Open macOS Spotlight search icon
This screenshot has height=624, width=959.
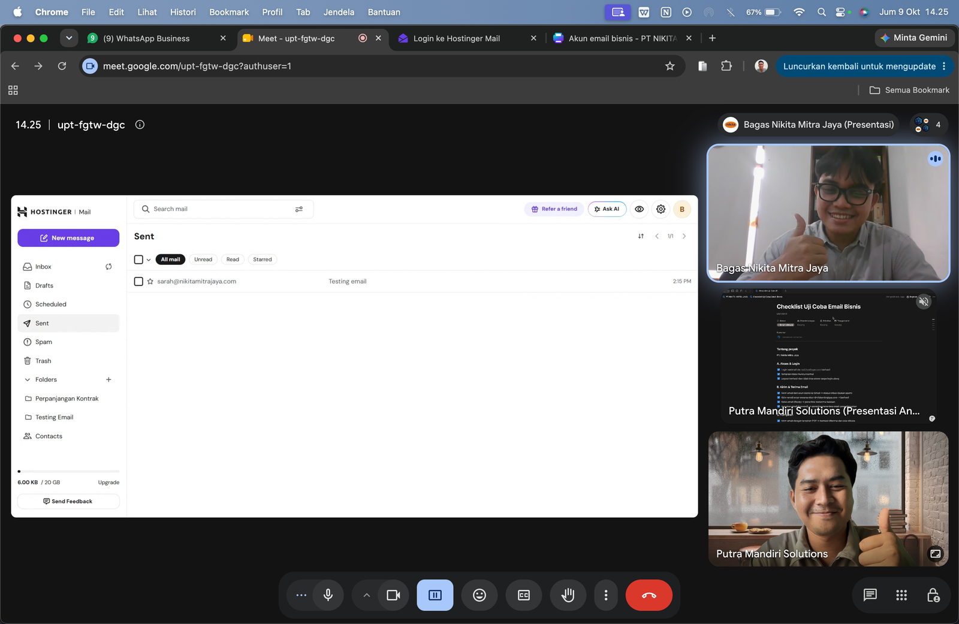[x=822, y=12]
